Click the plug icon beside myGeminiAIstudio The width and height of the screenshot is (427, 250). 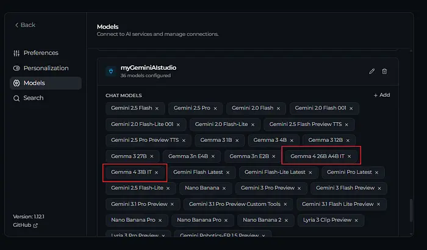click(x=110, y=72)
